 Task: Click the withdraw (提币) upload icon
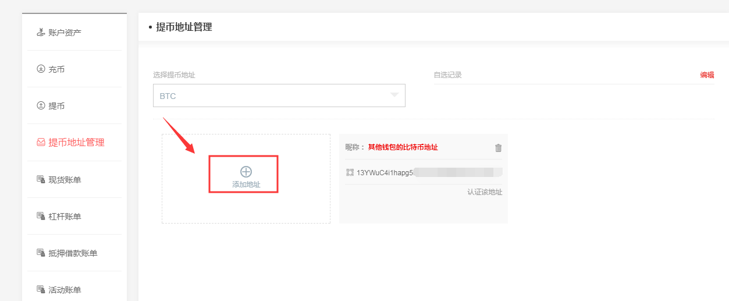(x=41, y=105)
